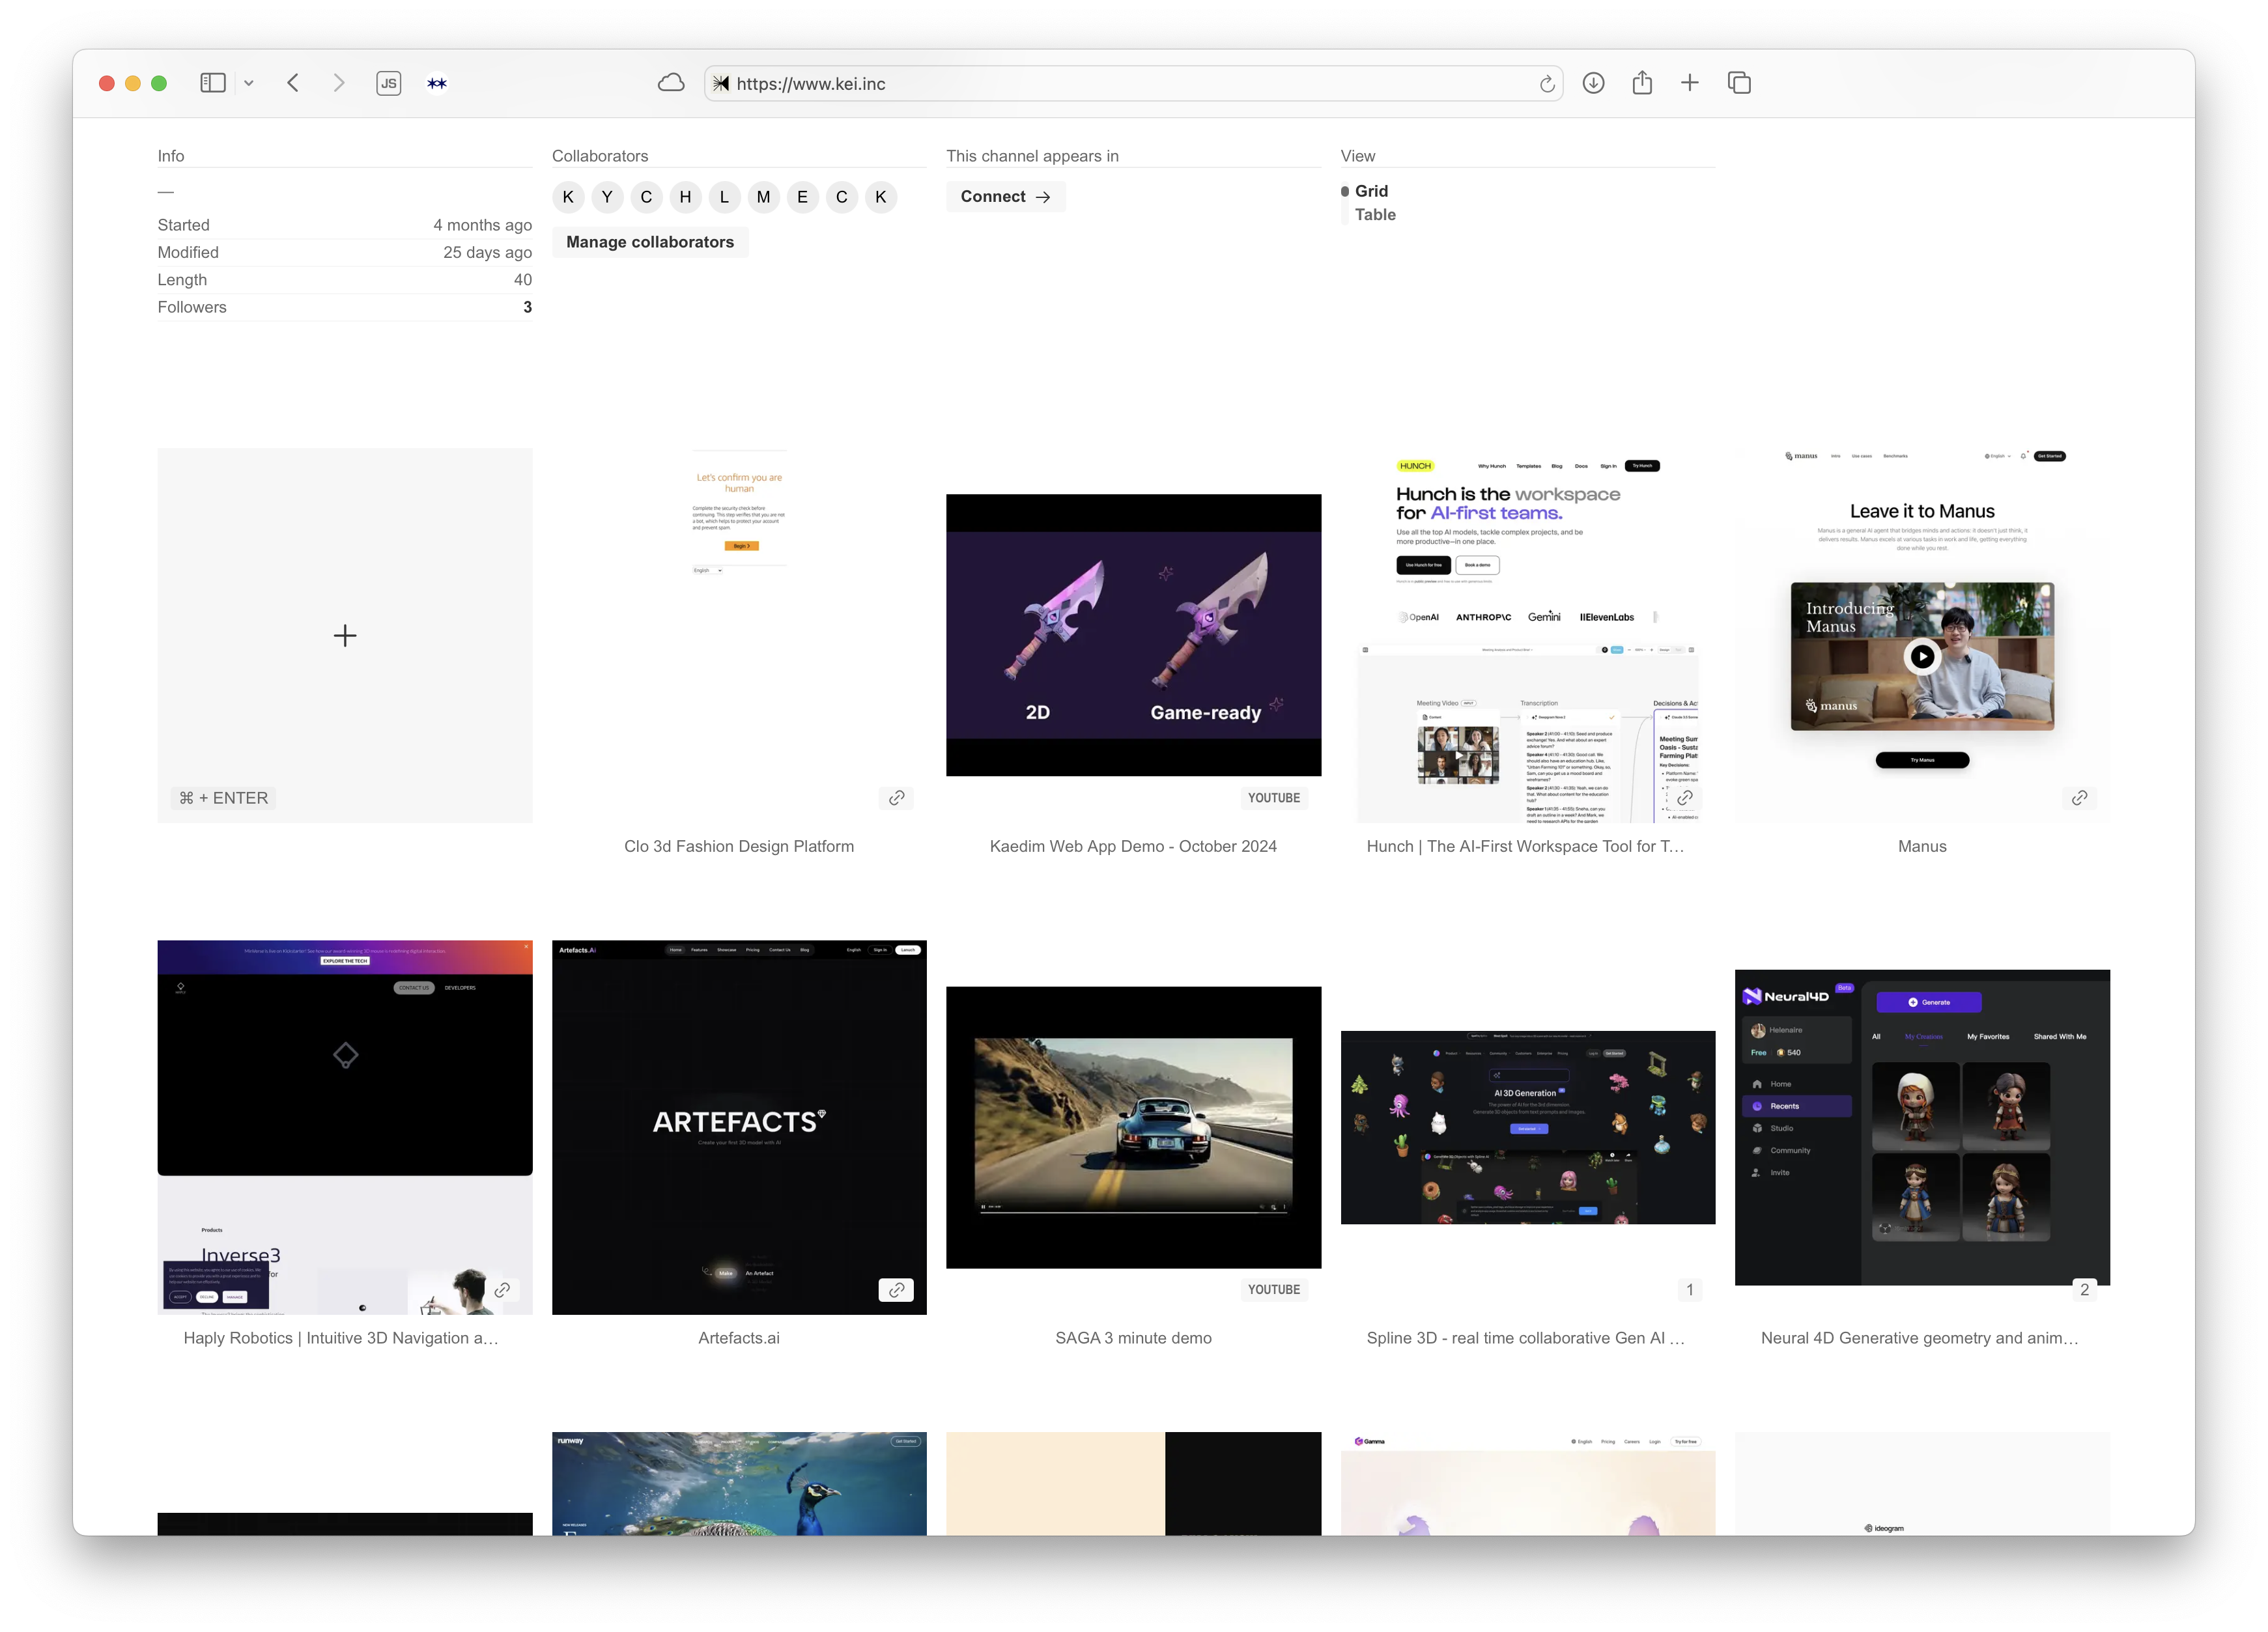Click the double-asterisk extension icon
2268x1632 pixels.
click(x=437, y=84)
